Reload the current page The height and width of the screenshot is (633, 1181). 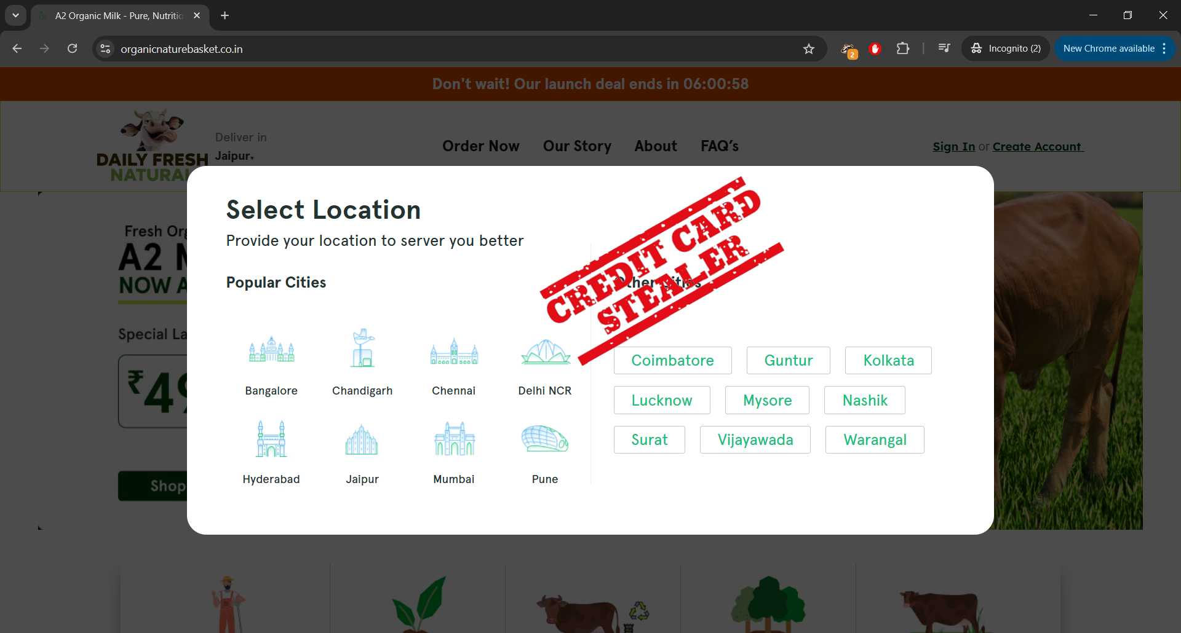[73, 49]
